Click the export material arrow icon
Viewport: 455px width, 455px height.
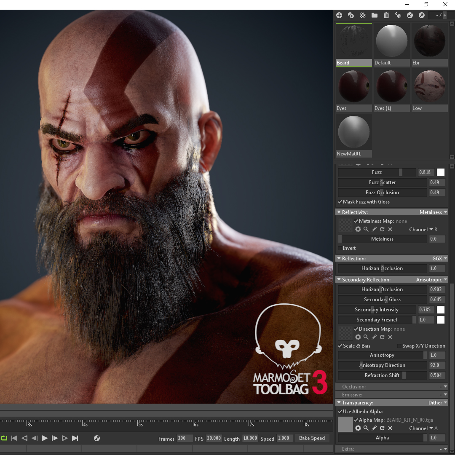tap(422, 16)
